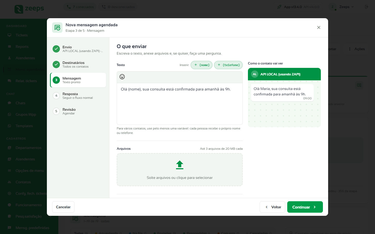
Task: Cancel the scheduled message dialog
Action: 63,207
